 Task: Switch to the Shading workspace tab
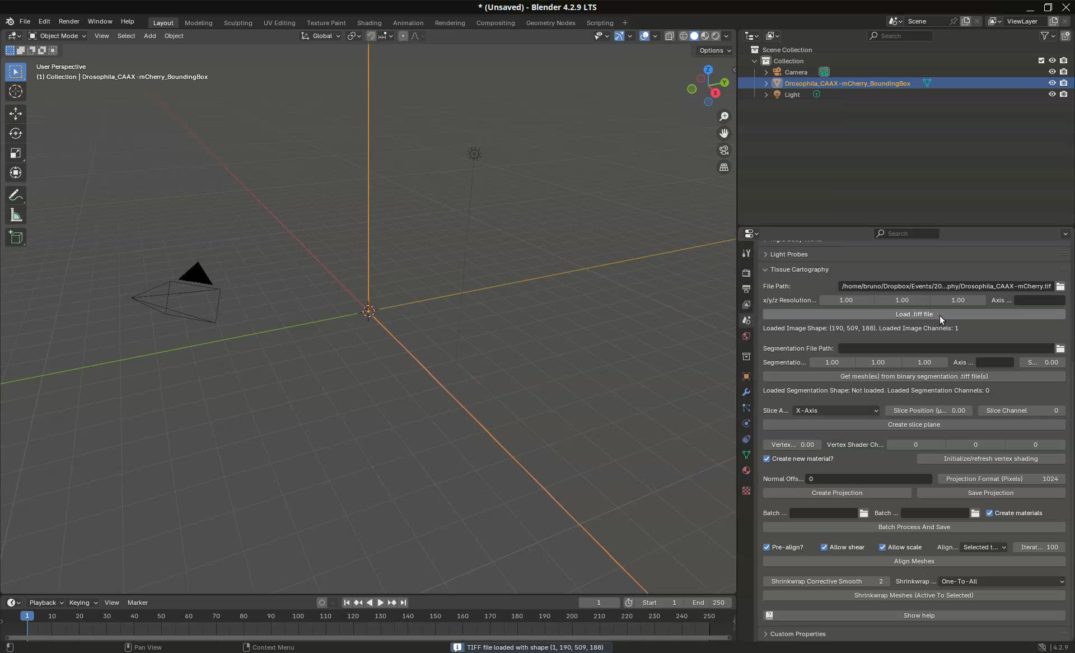[x=369, y=23]
